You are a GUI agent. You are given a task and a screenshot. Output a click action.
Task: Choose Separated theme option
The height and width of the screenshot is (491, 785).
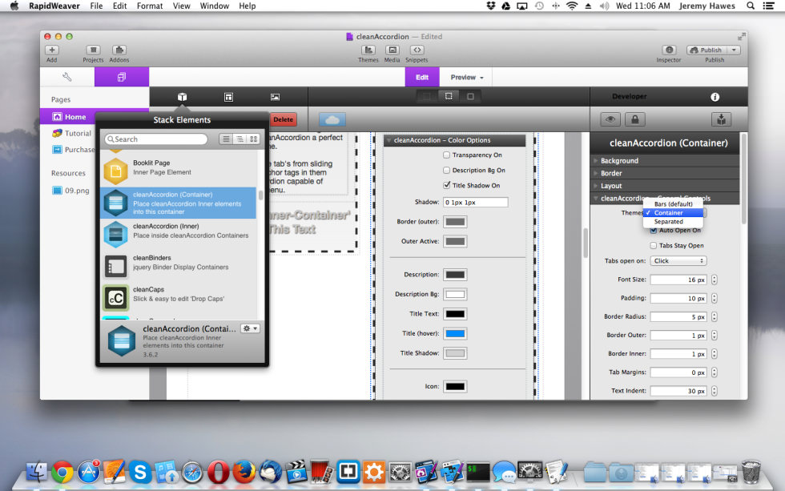[674, 221]
